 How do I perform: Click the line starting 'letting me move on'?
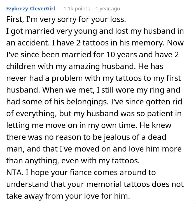[89, 125]
